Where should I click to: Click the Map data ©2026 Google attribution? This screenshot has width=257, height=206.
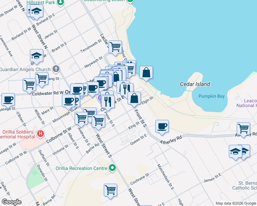click(x=236, y=203)
